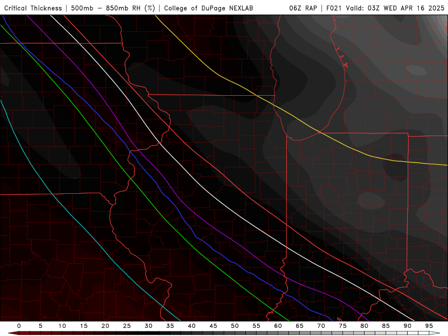Click the 80 value on color scale

pyautogui.click(x=365, y=326)
